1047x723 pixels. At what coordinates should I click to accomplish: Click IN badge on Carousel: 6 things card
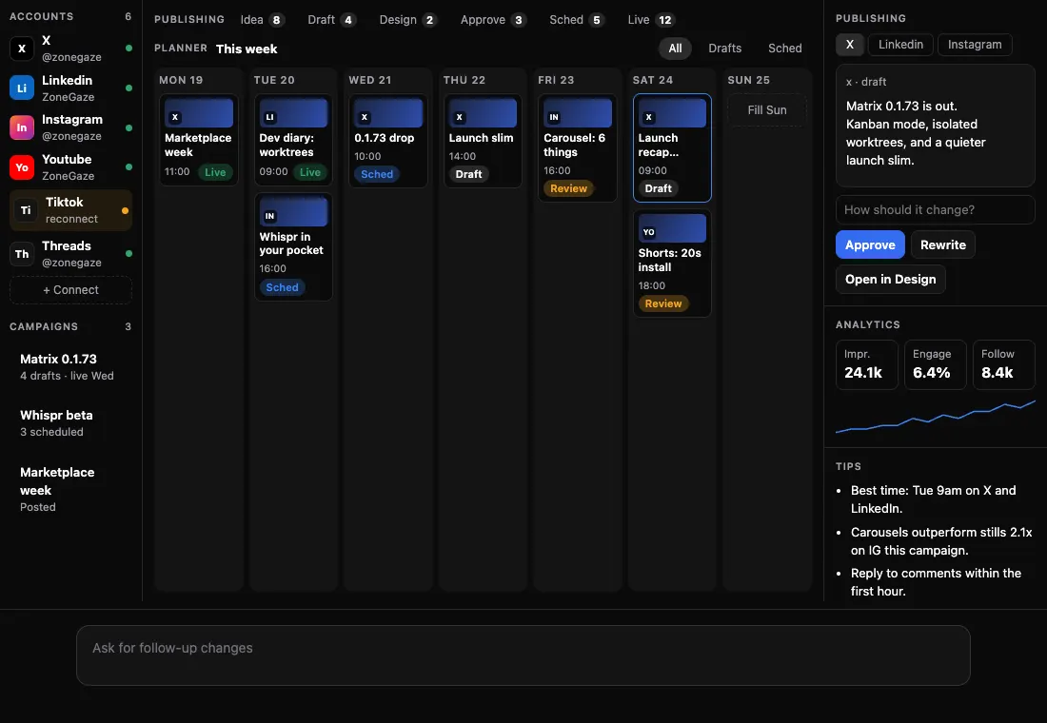pyautogui.click(x=554, y=117)
